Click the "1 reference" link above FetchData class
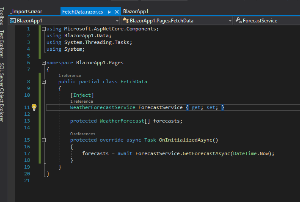Viewport: 300px width, 202px height. [x=69, y=76]
